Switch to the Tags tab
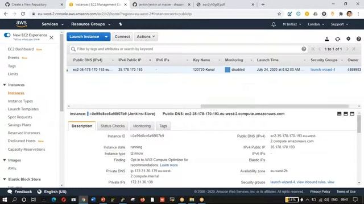The image size is (364, 204). (163, 126)
